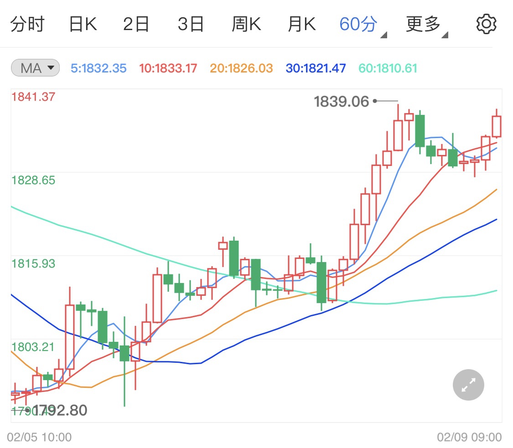The height and width of the screenshot is (448, 513).
Task: Click the 1815.93 price axis label
Action: point(33,263)
